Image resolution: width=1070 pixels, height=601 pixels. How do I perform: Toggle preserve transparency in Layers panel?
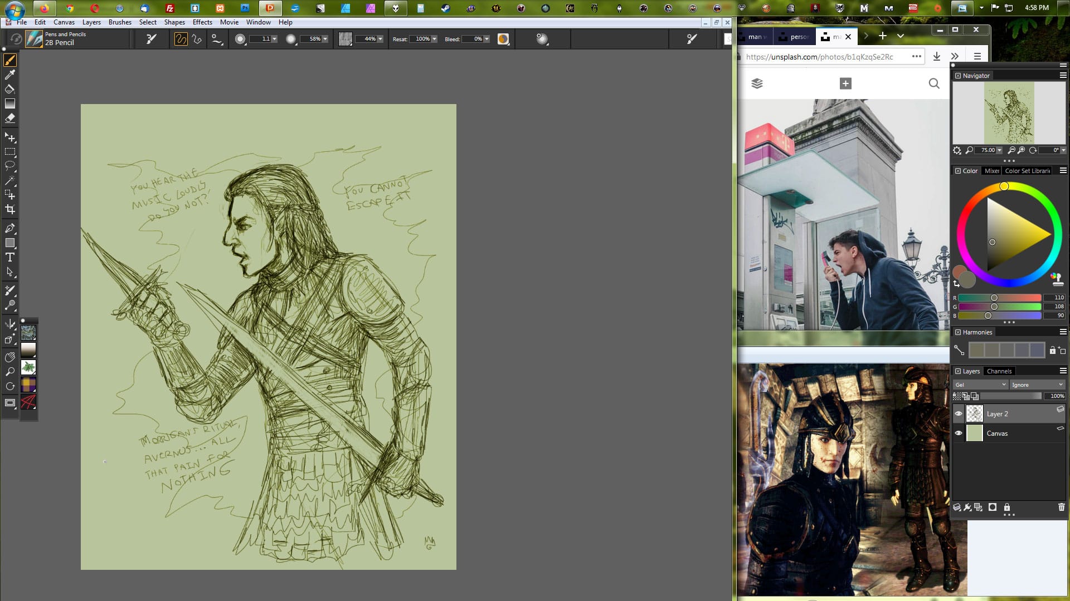coord(957,396)
